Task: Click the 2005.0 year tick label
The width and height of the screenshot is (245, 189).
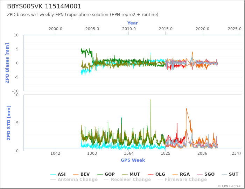Action: coord(92,29)
